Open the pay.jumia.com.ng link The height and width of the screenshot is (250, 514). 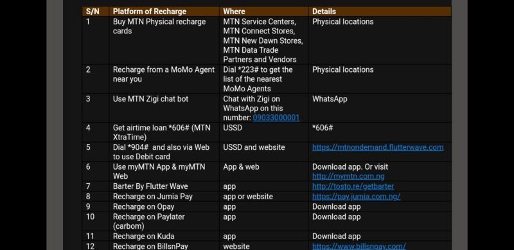(x=356, y=197)
